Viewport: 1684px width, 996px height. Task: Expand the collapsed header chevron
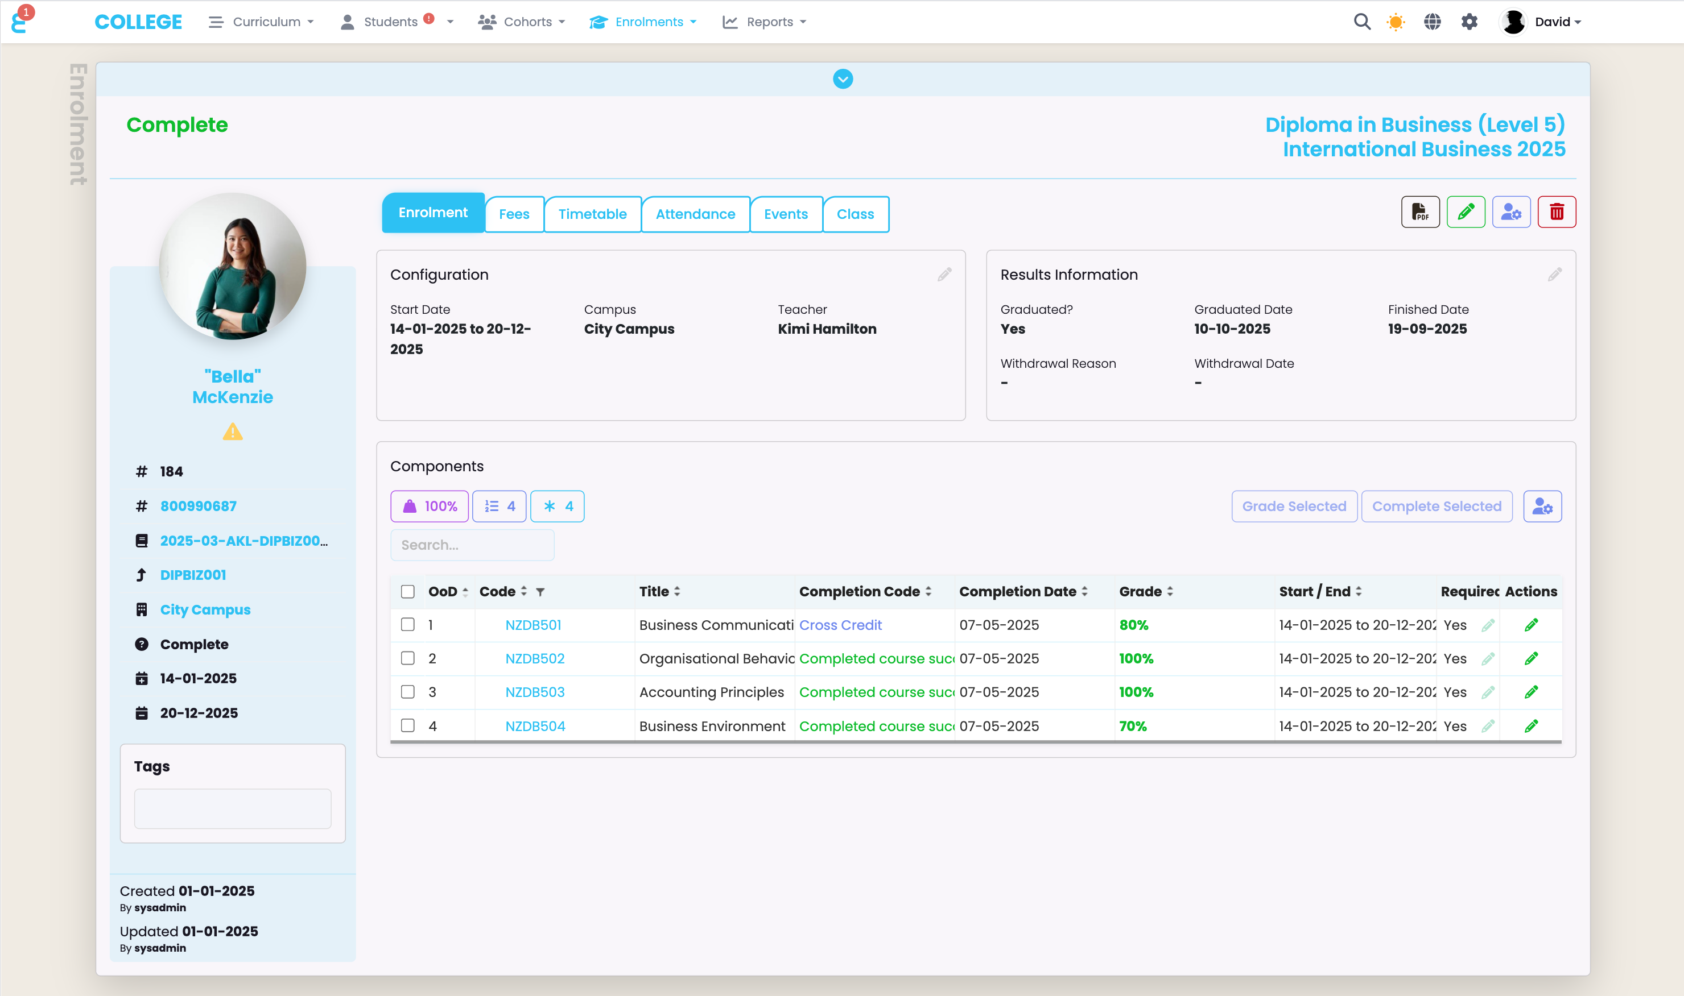click(843, 79)
